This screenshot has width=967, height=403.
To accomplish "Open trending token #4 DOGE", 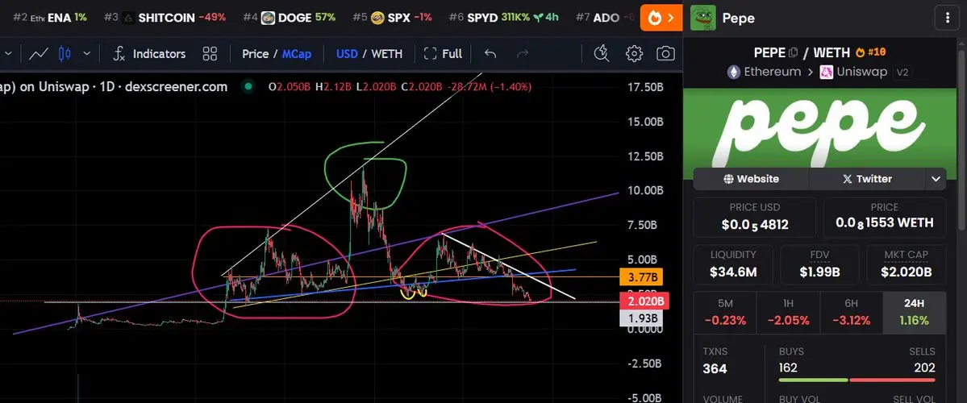I will [289, 17].
